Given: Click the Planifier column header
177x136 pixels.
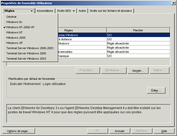Looking at the screenshot, I should [x=138, y=30].
